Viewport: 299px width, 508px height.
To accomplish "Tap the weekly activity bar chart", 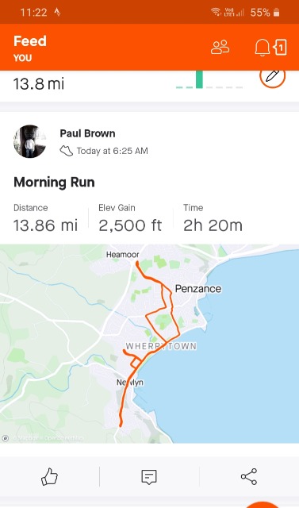I will coord(209,79).
